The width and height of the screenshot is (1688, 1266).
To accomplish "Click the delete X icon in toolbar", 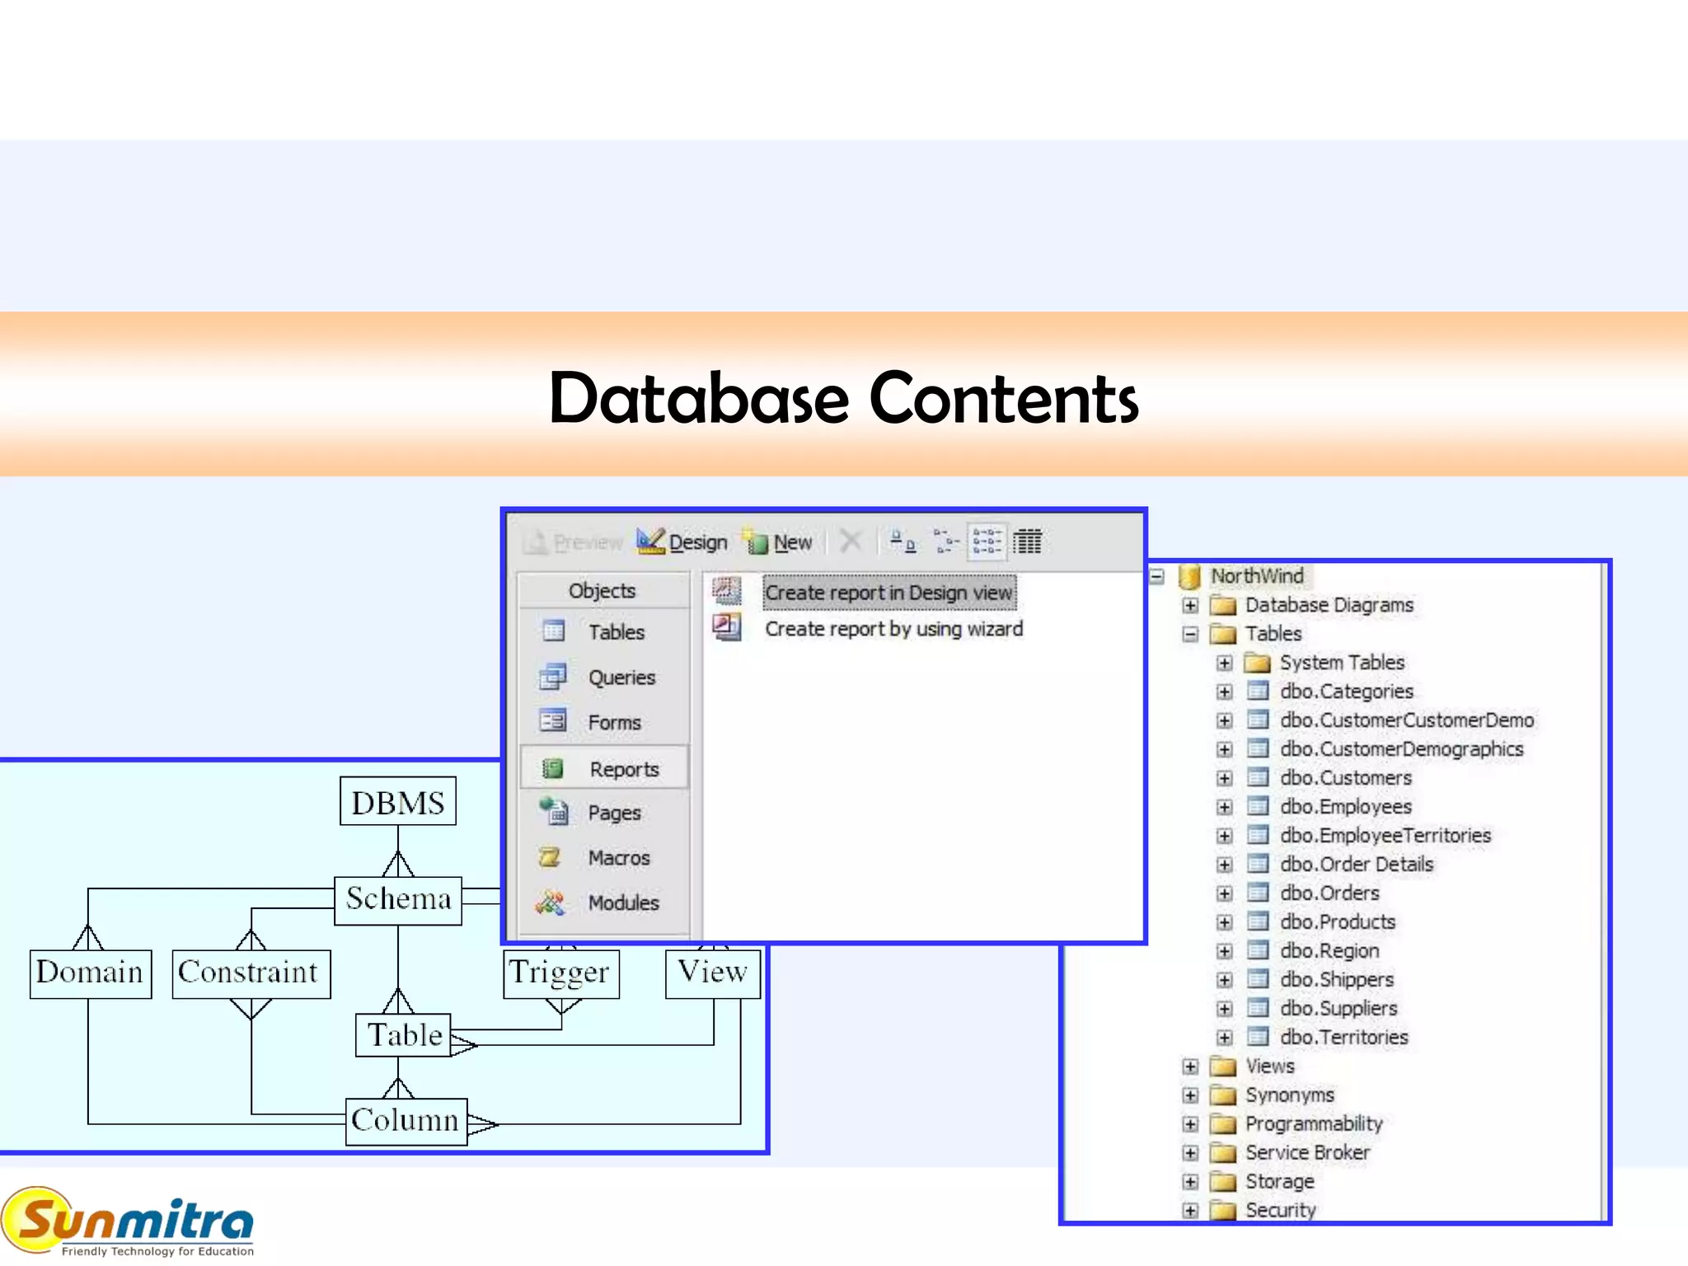I will point(850,541).
